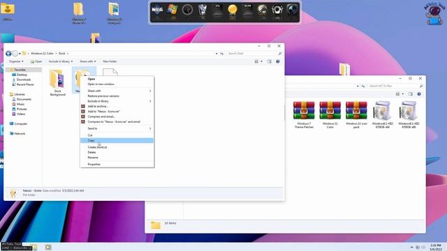The image size is (447, 251).
Task: Select the blank document file in Dock window
Action: (110, 73)
